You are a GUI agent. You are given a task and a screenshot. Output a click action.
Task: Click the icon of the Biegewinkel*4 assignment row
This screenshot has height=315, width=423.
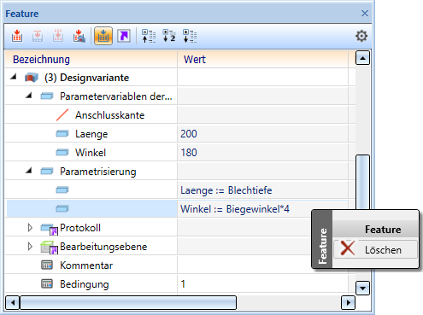click(x=62, y=209)
